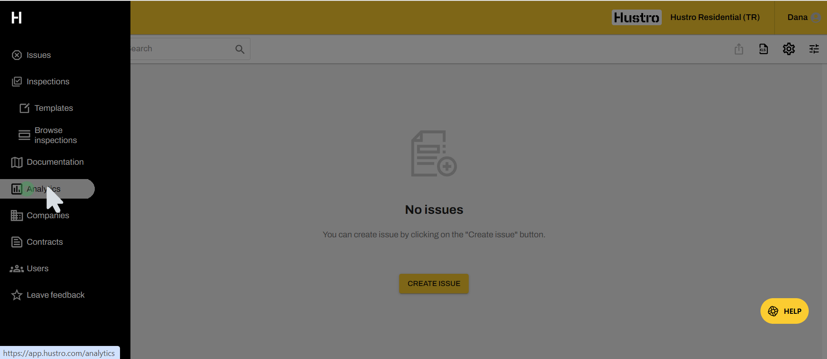Click into the search input field
This screenshot has height=359, width=827.
[x=180, y=49]
